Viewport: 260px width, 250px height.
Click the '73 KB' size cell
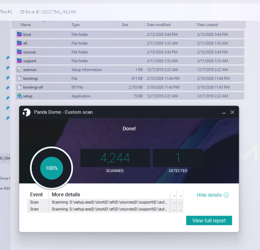click(138, 96)
